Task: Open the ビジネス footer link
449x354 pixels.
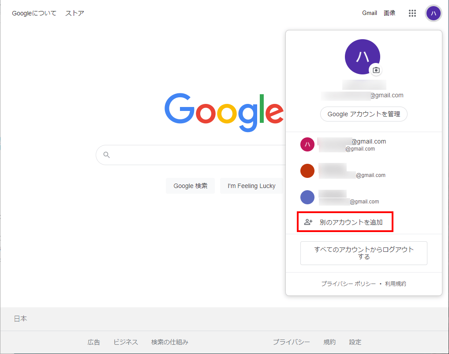Action: 126,342
